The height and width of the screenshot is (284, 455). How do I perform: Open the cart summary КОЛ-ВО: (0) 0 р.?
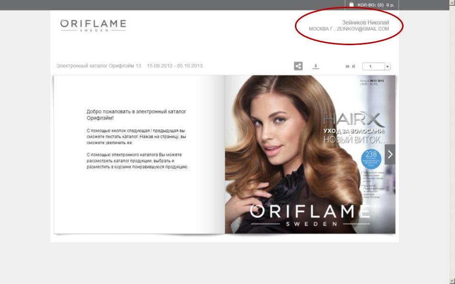pyautogui.click(x=375, y=5)
